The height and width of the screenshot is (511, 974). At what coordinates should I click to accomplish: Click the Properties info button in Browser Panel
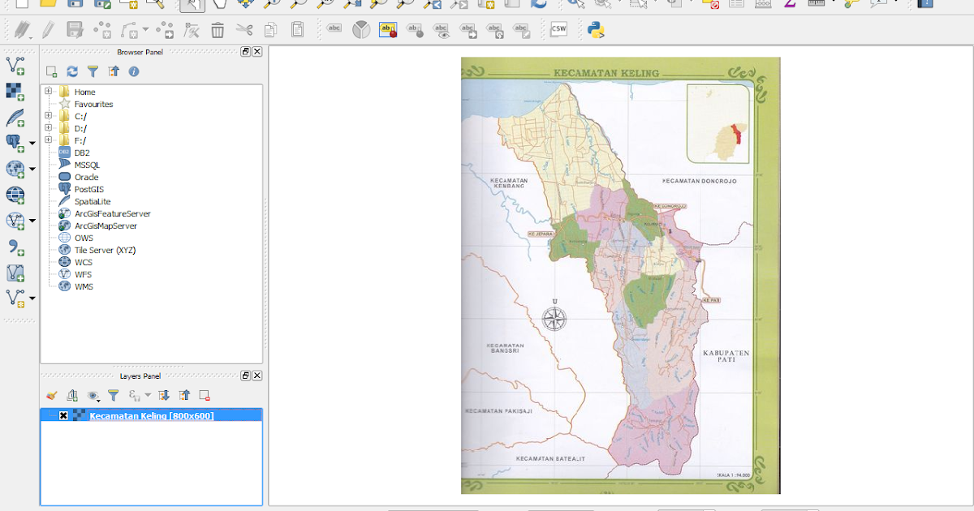(x=133, y=71)
